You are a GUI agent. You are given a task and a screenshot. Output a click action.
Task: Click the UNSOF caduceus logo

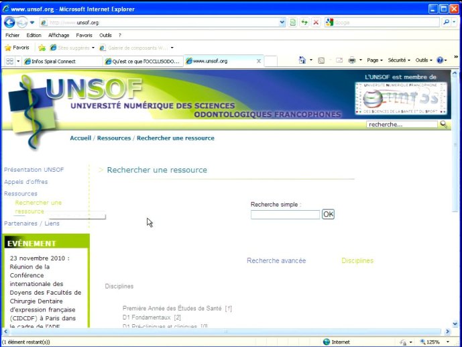32,112
